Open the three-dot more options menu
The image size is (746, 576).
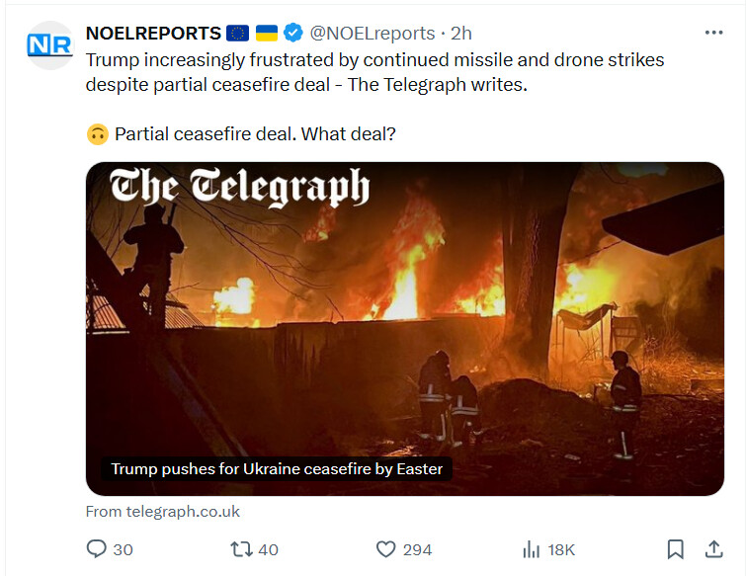pyautogui.click(x=713, y=33)
